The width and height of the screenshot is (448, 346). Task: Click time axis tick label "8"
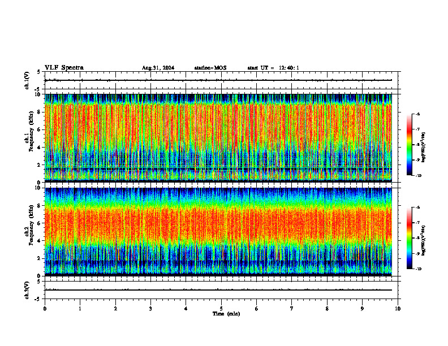tap(327, 309)
